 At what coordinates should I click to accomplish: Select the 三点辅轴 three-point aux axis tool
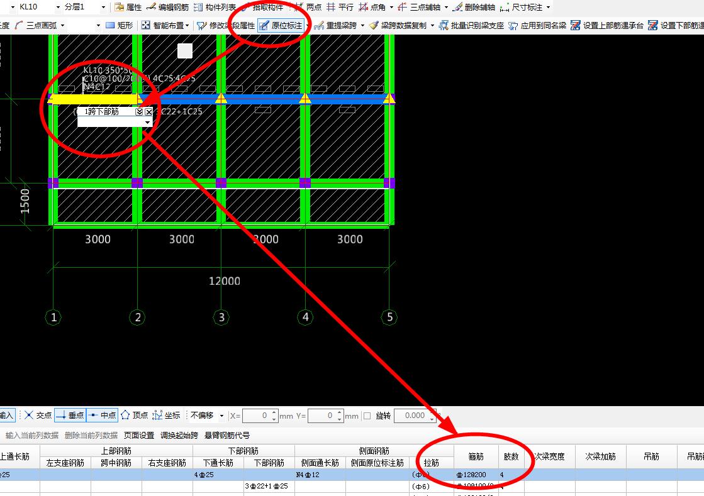coord(420,7)
